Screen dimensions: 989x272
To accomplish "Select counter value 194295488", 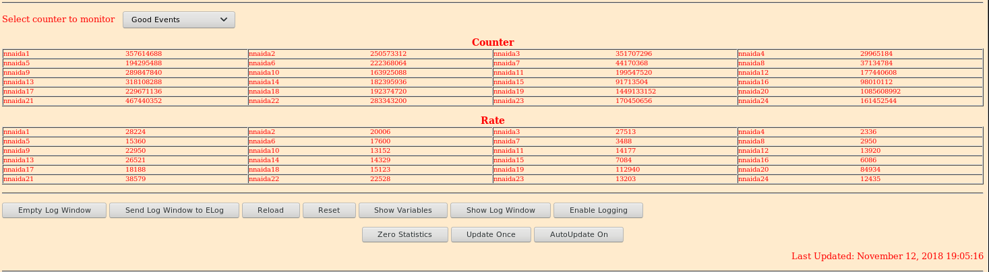I will pyautogui.click(x=144, y=63).
